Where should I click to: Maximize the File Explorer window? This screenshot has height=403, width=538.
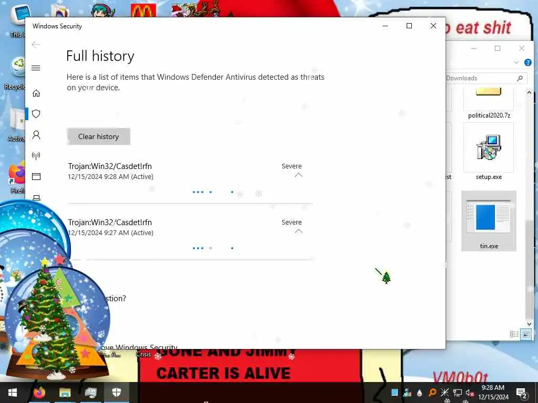point(498,48)
